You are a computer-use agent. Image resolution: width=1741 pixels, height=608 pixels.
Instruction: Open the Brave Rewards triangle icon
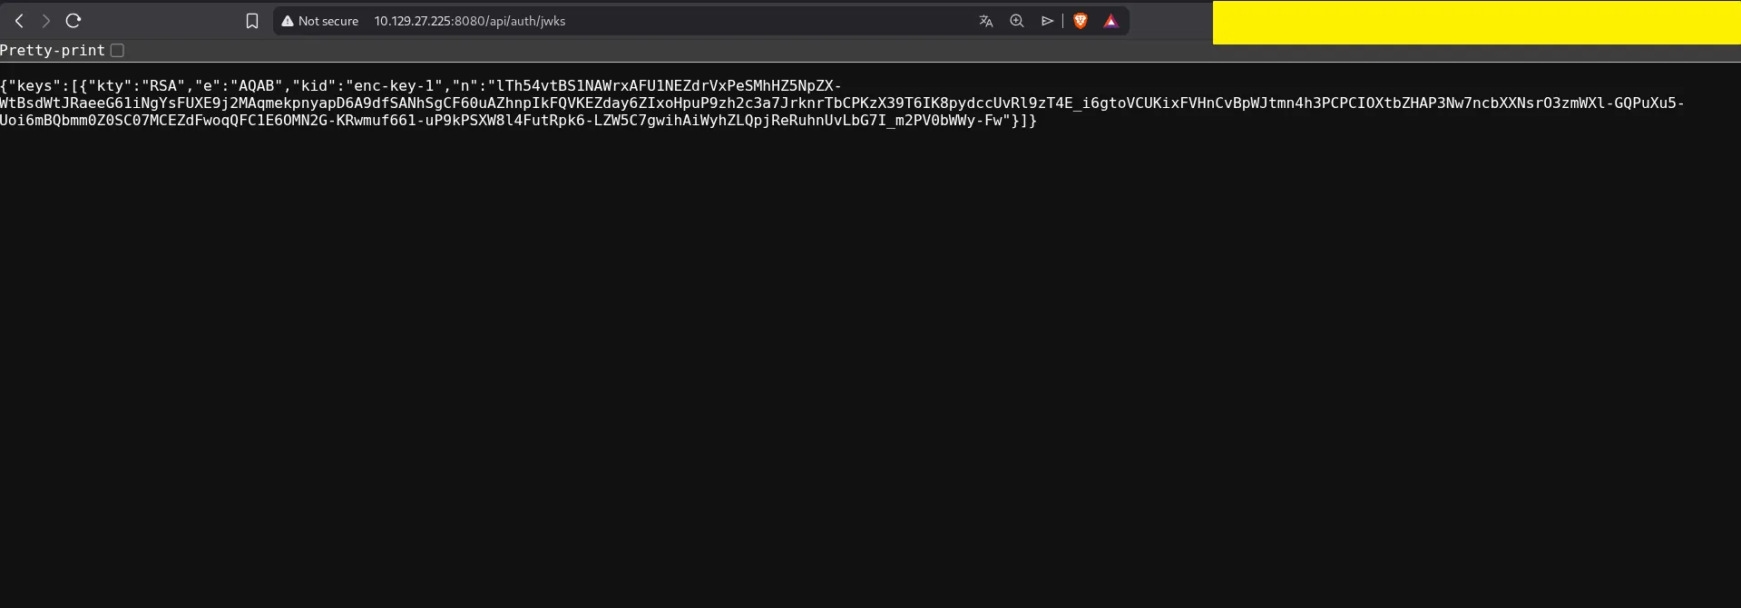pos(1110,21)
